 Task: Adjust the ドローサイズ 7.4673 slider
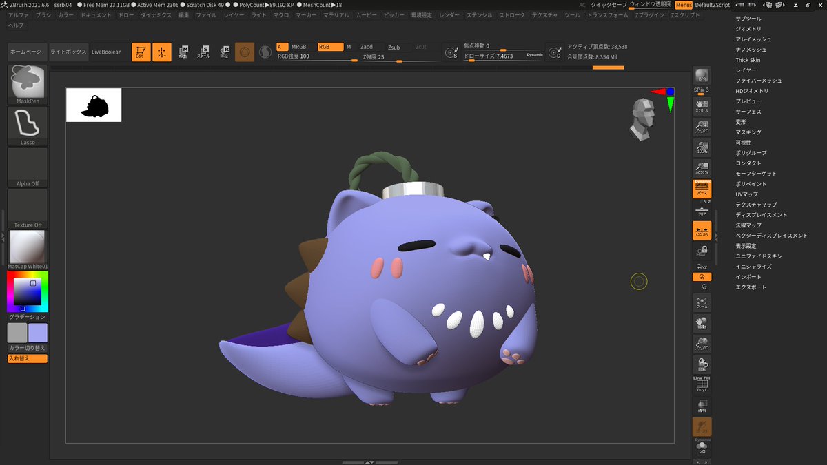[503, 56]
